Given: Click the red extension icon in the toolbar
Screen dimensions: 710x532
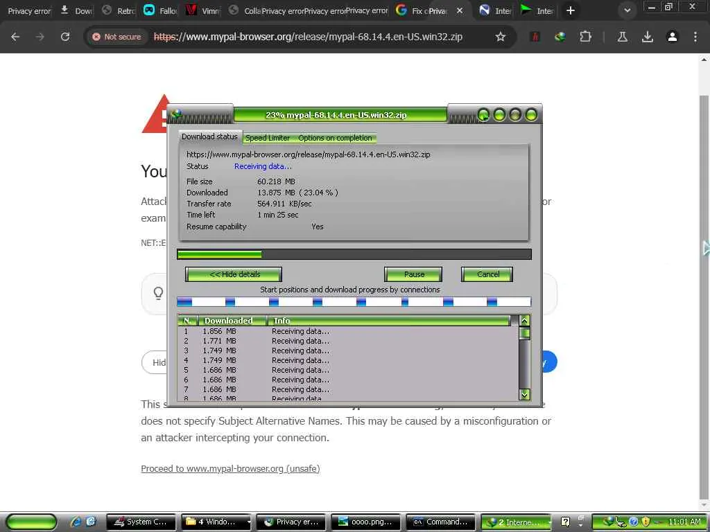Looking at the screenshot, I should [x=535, y=37].
